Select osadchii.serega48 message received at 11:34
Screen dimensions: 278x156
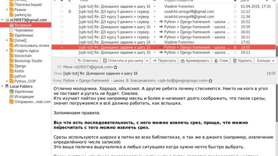[x=164, y=16]
